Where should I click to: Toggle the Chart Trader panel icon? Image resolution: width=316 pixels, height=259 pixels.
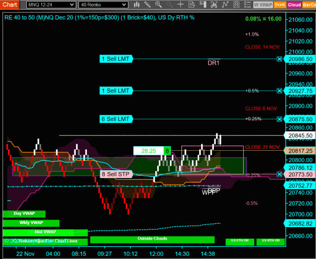point(203,5)
